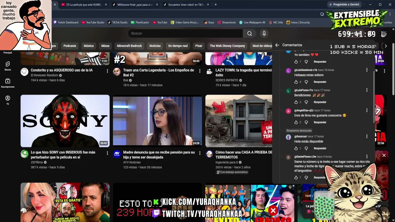Dislike the comment by @LuisFlores-f1z

tap(306, 102)
